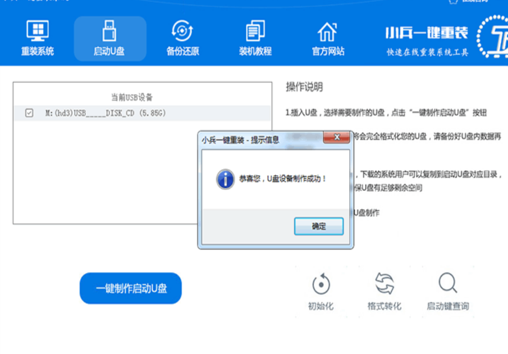Visit 官方网站 via the house icon

pyautogui.click(x=328, y=32)
